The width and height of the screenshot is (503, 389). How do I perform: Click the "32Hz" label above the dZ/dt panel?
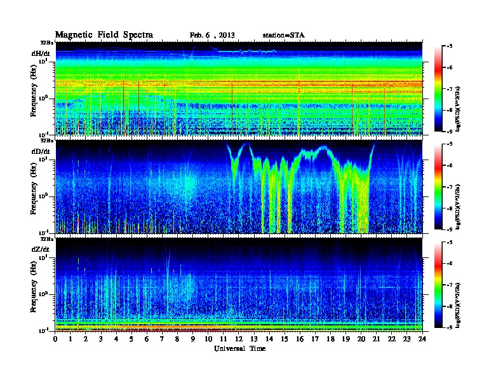coord(47,239)
